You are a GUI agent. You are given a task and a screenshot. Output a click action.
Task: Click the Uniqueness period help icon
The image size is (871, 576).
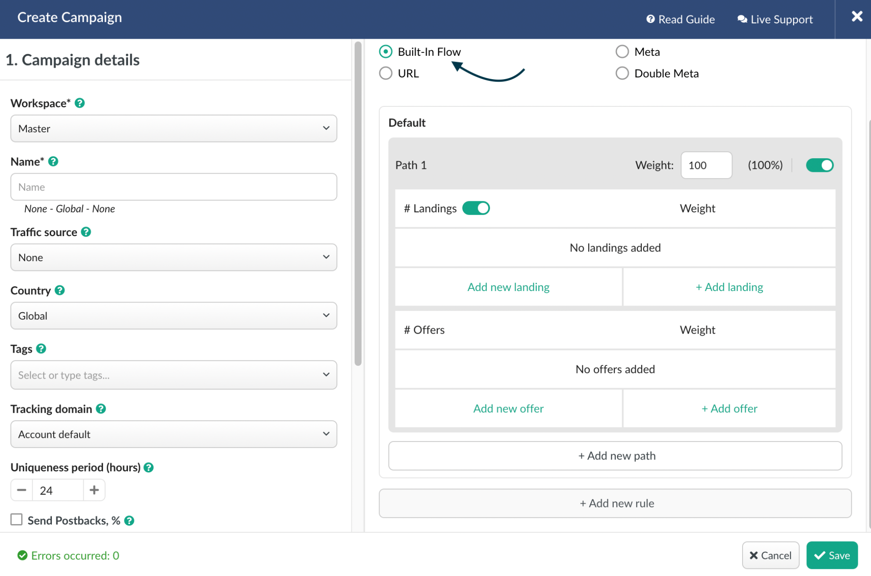(148, 467)
